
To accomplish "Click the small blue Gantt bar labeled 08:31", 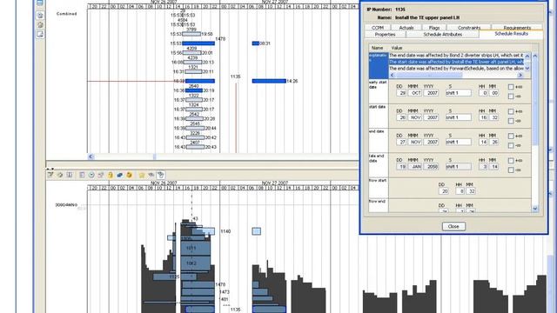I will click(x=255, y=43).
